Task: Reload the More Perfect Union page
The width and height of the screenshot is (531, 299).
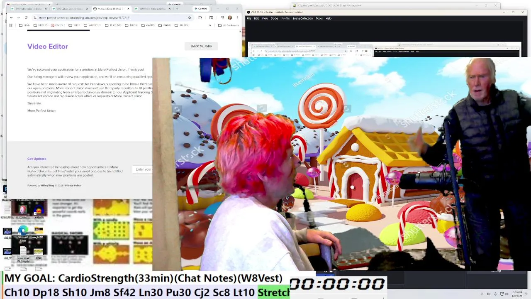Action: [x=26, y=18]
